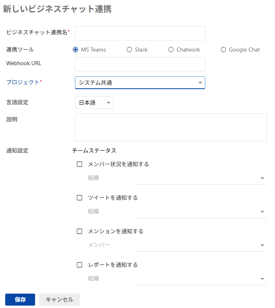275x308 pixels.
Task: Click the キャンセル button
Action: pyautogui.click(x=59, y=300)
